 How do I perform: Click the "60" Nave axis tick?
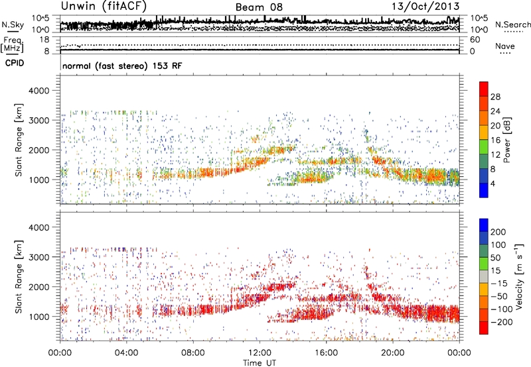475,40
